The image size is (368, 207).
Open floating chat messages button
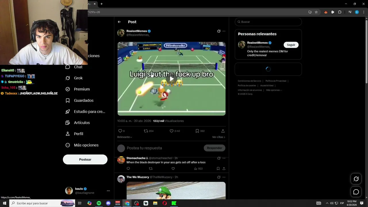pyautogui.click(x=356, y=192)
